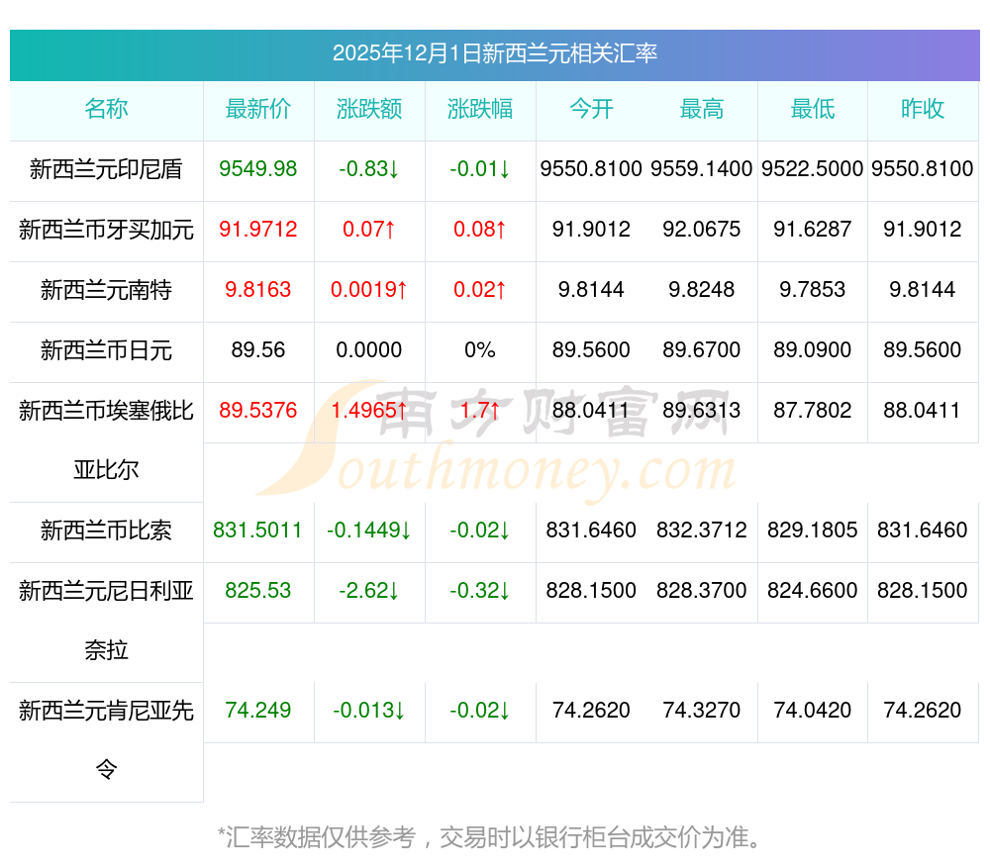Select the 今开 column header

[x=591, y=109]
